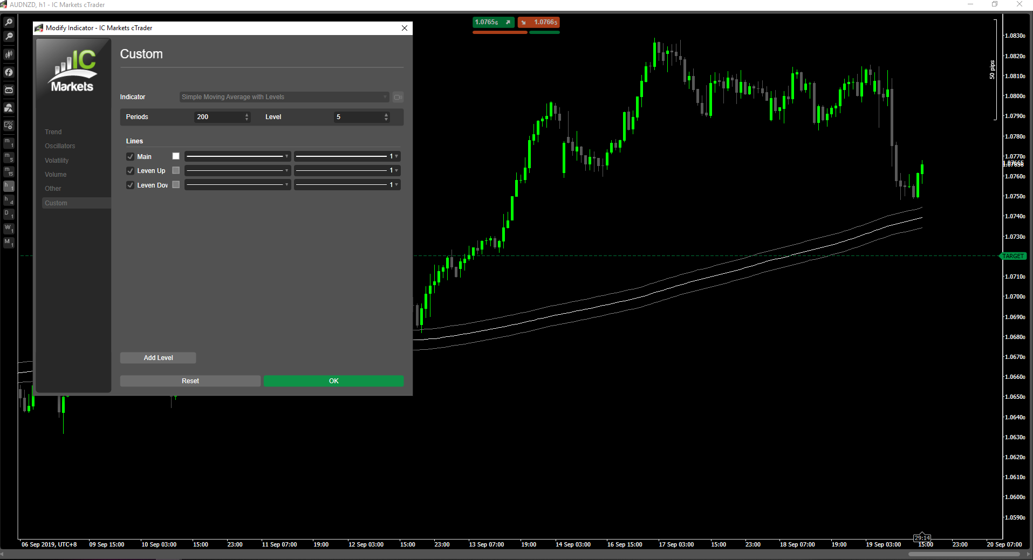Select the Zoom Out tool

[x=9, y=36]
